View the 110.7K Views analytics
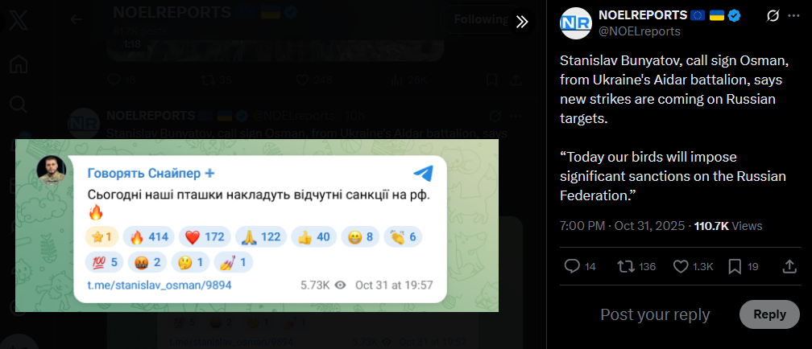This screenshot has width=812, height=349. pyautogui.click(x=728, y=226)
